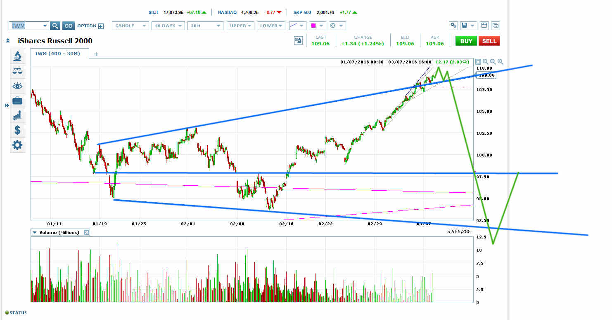
Task: Click the ASK 109.06 value
Action: (x=435, y=43)
